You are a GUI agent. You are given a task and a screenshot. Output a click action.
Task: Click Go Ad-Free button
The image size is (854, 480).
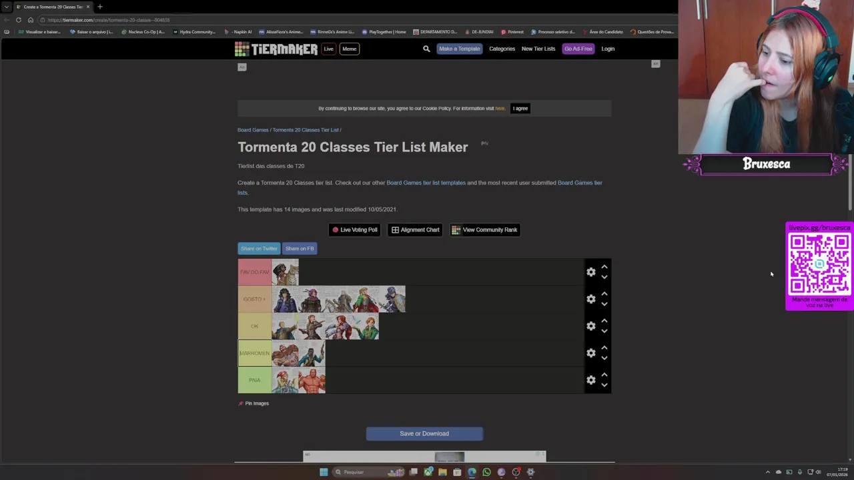tap(578, 49)
